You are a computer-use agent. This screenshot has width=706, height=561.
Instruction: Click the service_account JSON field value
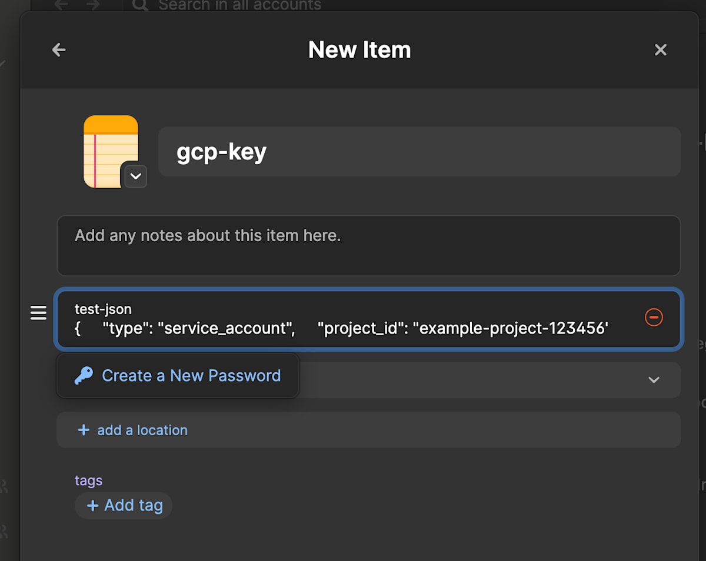pyautogui.click(x=341, y=328)
